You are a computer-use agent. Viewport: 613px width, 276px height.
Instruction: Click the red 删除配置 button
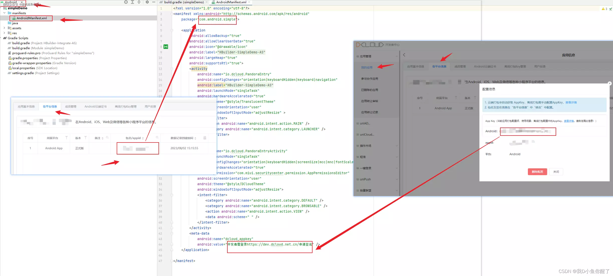point(537,172)
